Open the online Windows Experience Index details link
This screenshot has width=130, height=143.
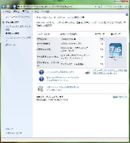point(63,89)
